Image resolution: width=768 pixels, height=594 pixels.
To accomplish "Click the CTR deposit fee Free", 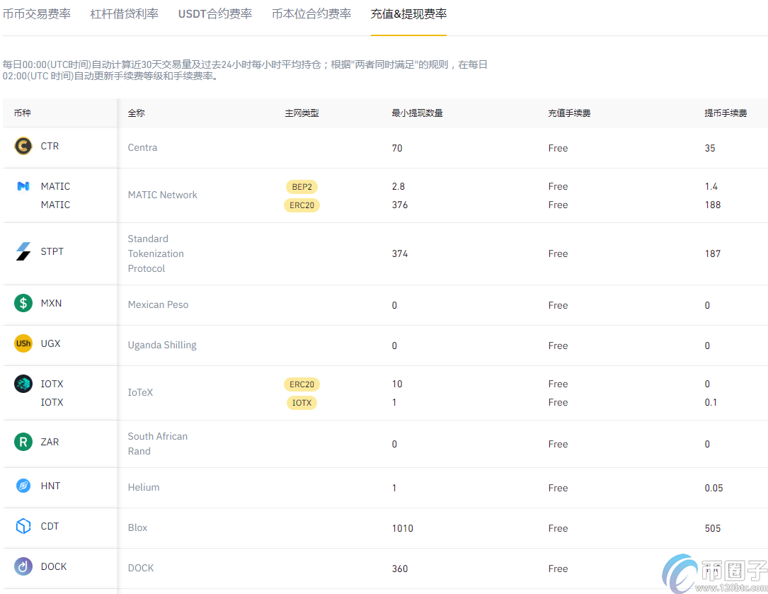I will point(558,148).
